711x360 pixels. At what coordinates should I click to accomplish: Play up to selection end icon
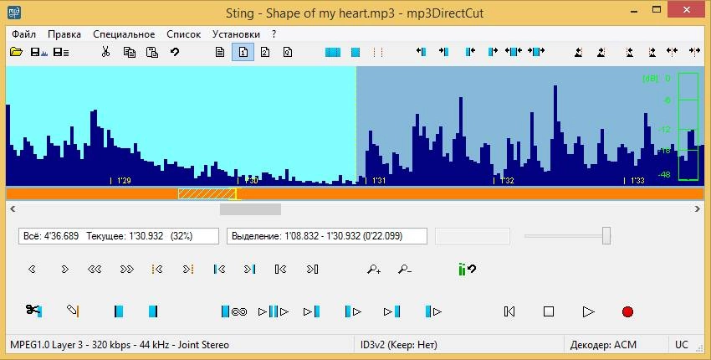click(x=391, y=311)
